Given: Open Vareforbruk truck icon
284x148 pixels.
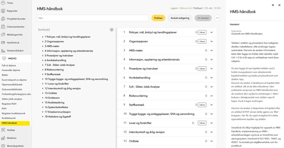Looking at the screenshot, I should [3, 43].
